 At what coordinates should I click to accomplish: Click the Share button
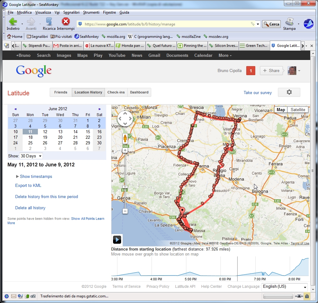271,70
